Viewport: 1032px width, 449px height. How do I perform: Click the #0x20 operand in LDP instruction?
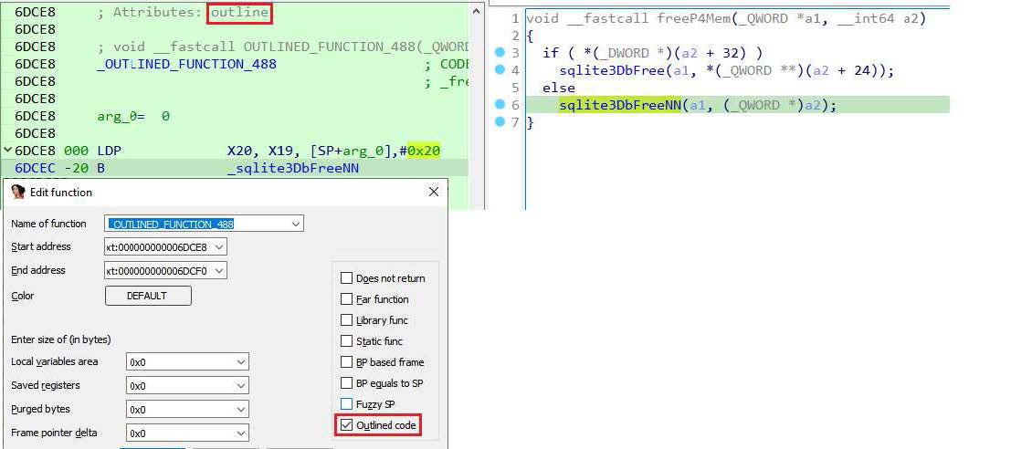419,151
